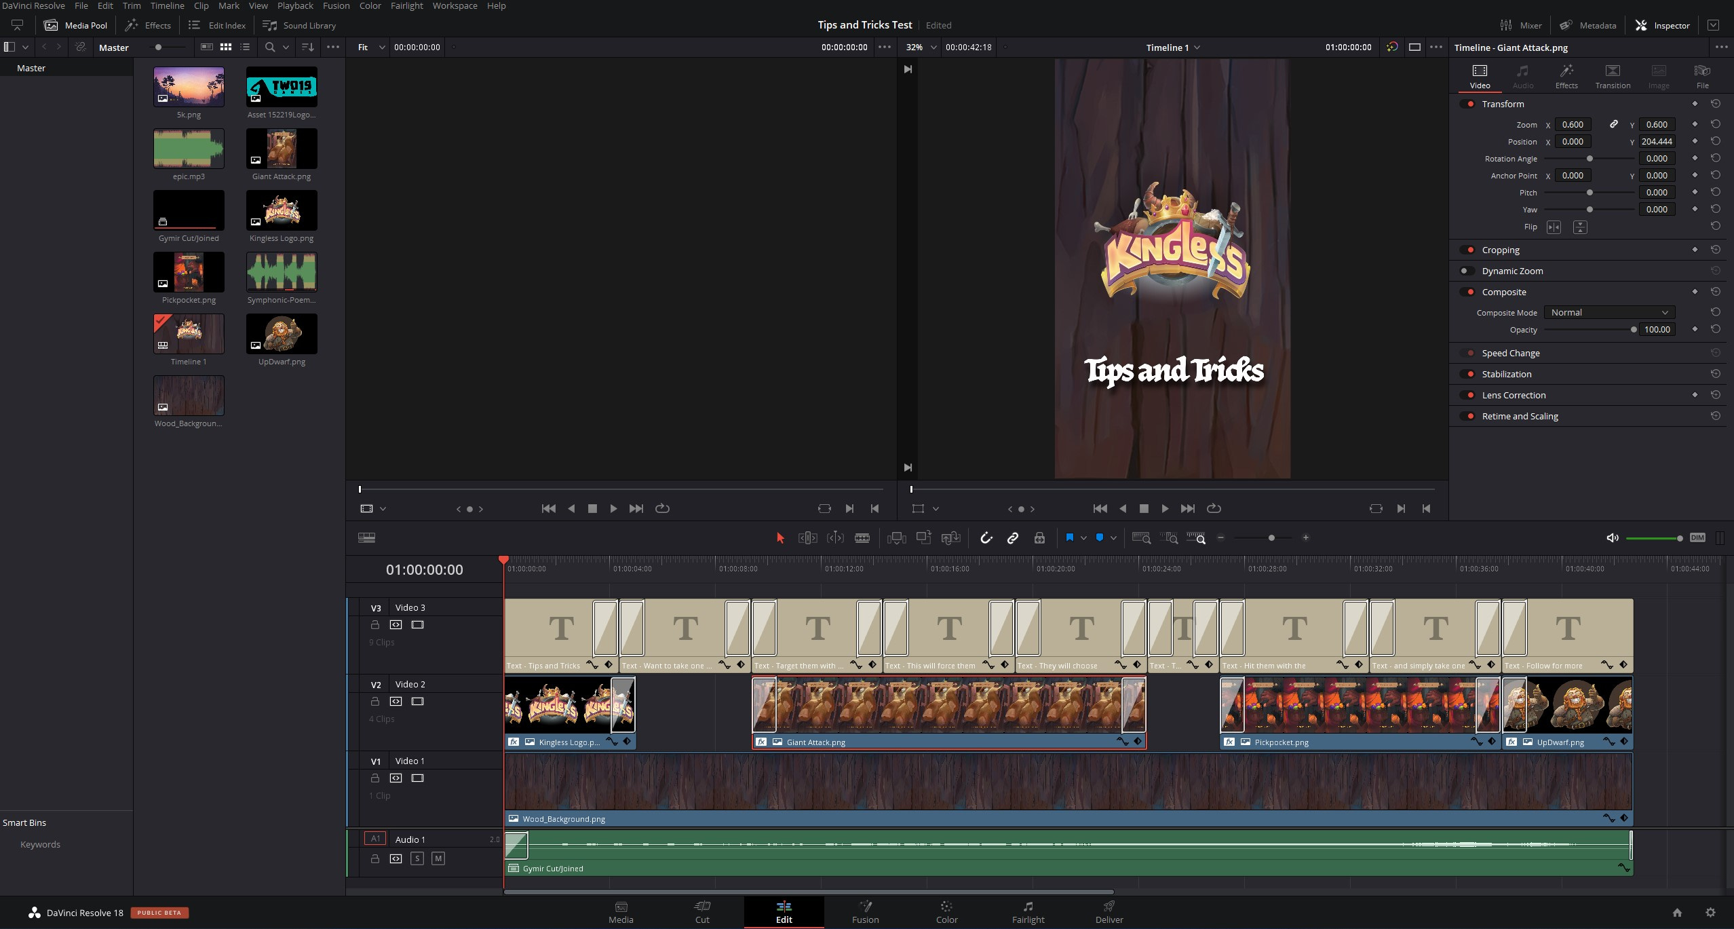
Task: Click the DIM audio button
Action: 1697,537
